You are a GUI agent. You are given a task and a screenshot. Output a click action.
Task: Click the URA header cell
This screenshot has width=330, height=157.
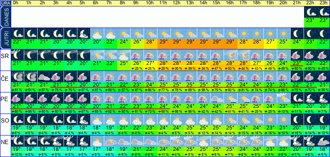pos(6,3)
